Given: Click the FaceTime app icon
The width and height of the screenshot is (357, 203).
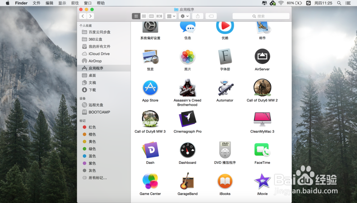Looking at the screenshot, I should coord(262,150).
